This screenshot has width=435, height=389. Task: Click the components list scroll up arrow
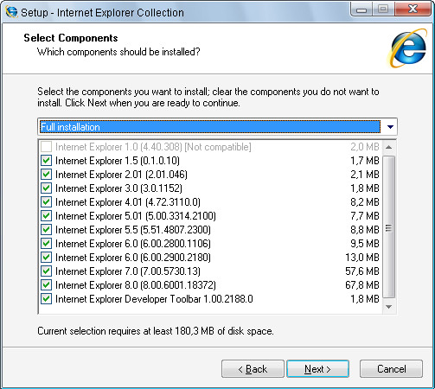point(388,147)
